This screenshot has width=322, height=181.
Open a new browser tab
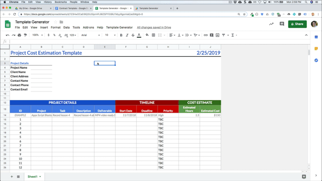(x=177, y=9)
